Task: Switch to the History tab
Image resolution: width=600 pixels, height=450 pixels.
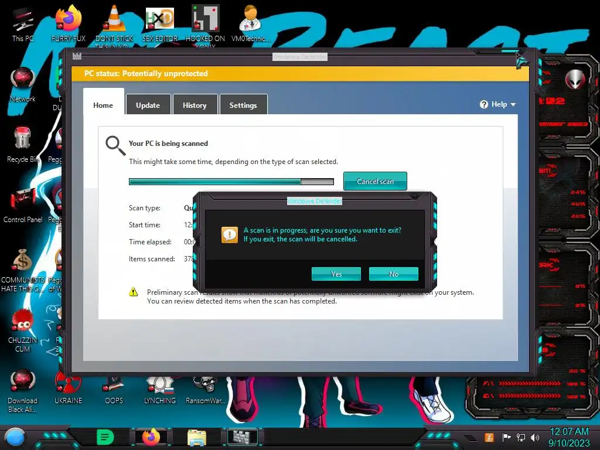Action: 195,105
